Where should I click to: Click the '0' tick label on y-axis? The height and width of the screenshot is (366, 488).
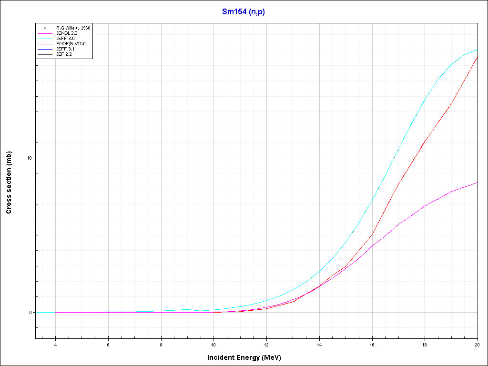coord(30,313)
